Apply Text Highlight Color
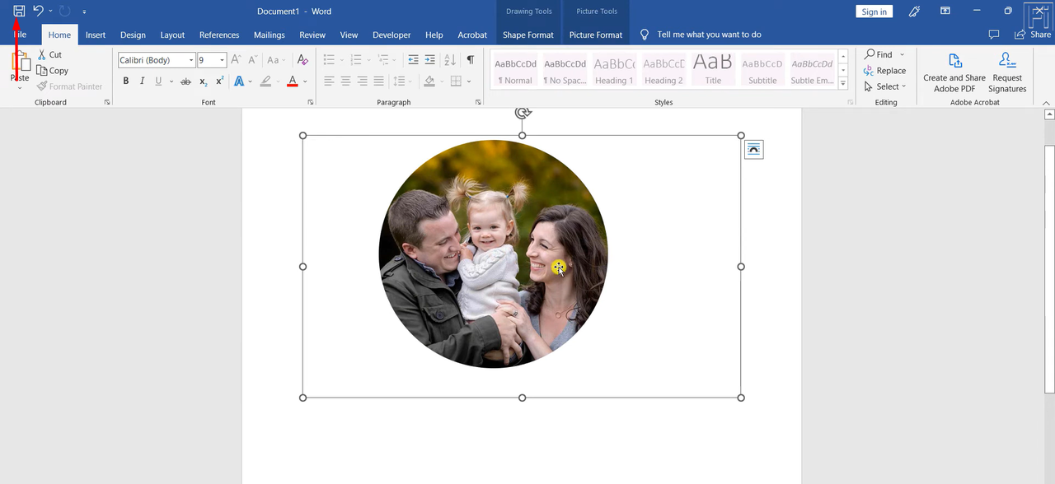Screen dimensions: 1055x484 265,81
